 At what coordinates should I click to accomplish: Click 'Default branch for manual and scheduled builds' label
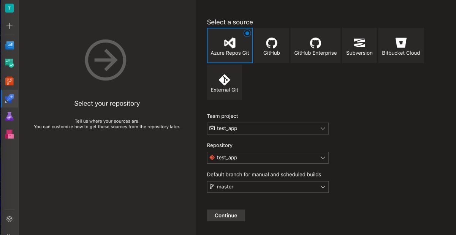click(x=264, y=175)
